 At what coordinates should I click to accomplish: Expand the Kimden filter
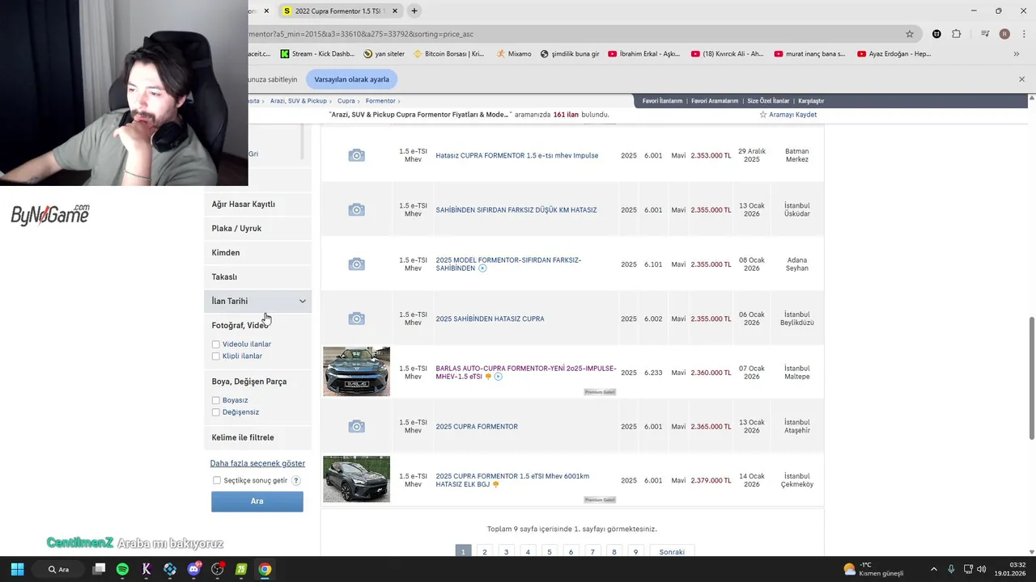[257, 253]
